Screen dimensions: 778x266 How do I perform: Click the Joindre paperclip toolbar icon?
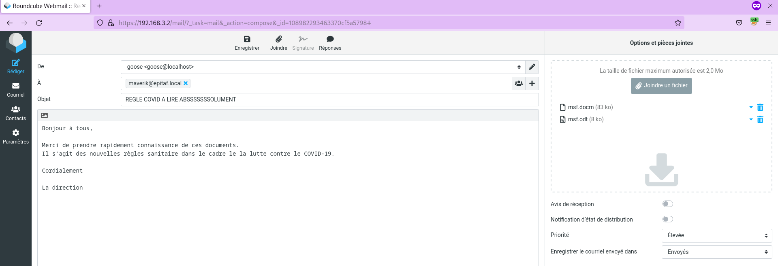coord(278,39)
